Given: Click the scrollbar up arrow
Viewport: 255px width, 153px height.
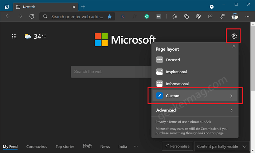Looking at the screenshot, I should click(252, 24).
